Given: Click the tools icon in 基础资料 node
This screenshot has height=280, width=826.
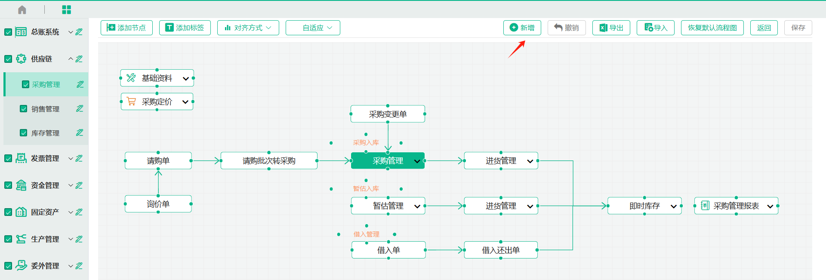Looking at the screenshot, I should point(131,78).
